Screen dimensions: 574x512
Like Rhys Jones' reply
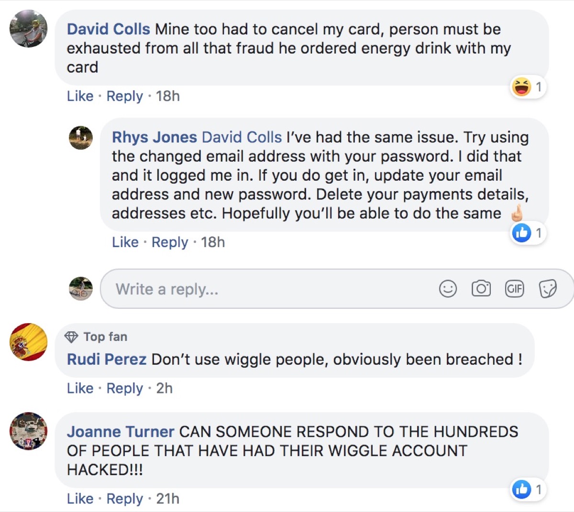click(x=125, y=242)
